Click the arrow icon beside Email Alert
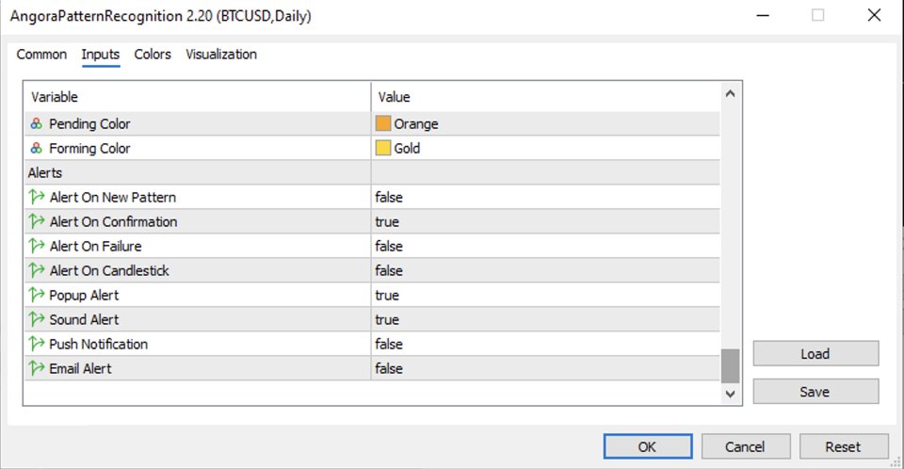The width and height of the screenshot is (904, 469). point(37,368)
